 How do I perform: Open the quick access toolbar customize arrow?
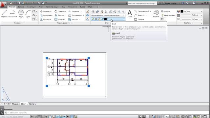pos(46,3)
